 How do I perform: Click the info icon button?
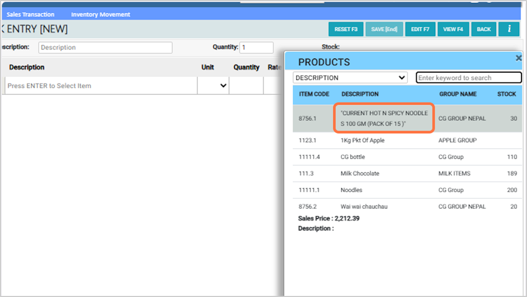tap(509, 29)
